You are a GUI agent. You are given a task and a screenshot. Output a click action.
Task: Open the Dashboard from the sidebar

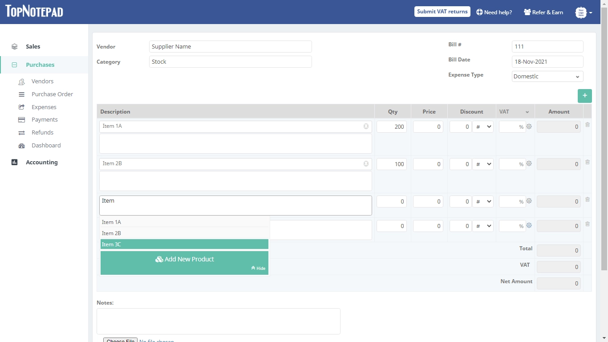pyautogui.click(x=46, y=145)
